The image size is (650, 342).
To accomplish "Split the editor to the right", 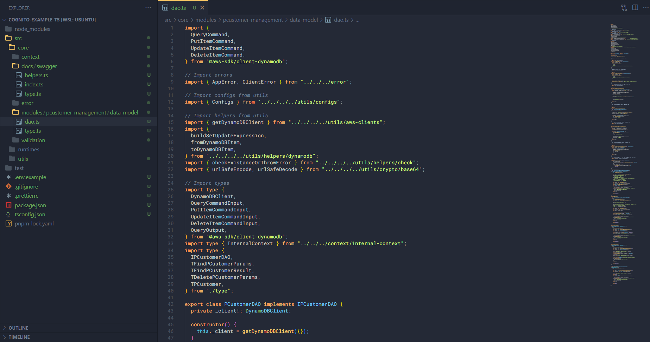I will 635,8.
